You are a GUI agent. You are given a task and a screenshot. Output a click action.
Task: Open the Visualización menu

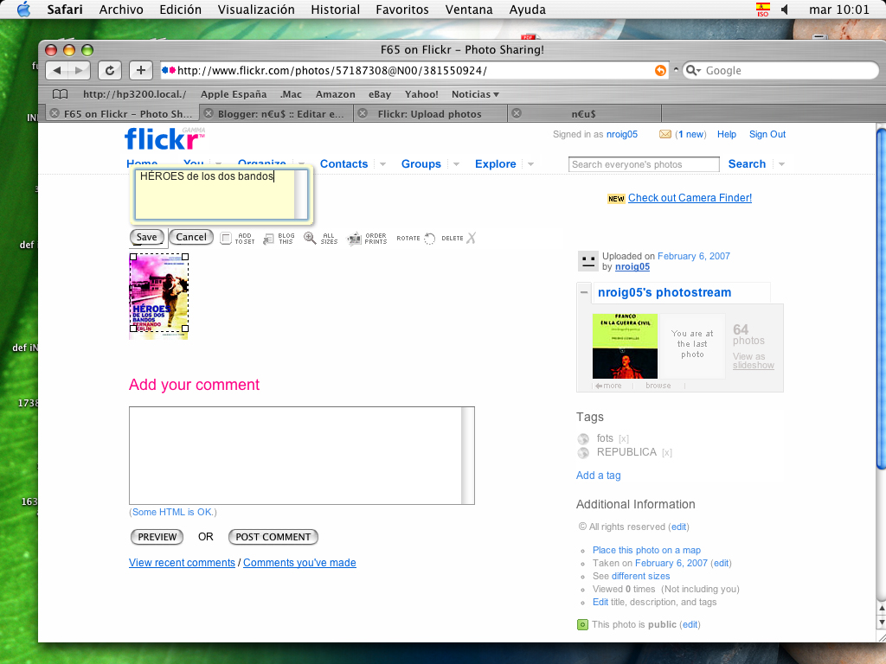(256, 10)
